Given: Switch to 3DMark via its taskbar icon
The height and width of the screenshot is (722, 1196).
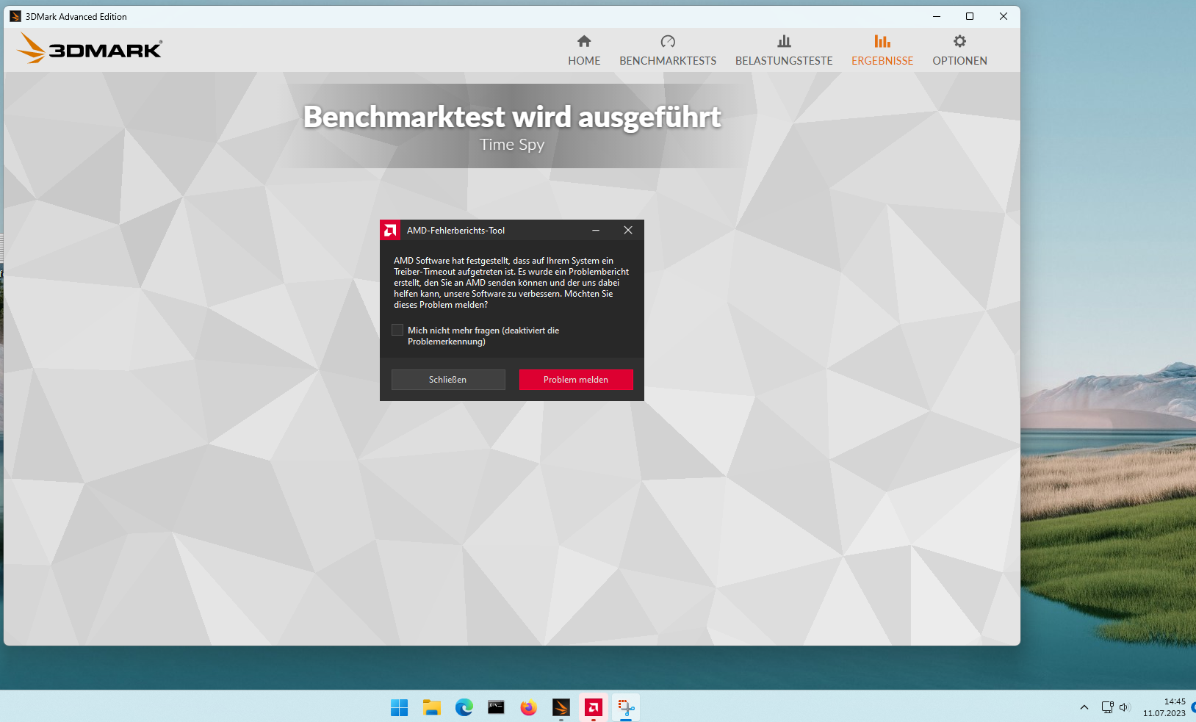Looking at the screenshot, I should point(561,707).
